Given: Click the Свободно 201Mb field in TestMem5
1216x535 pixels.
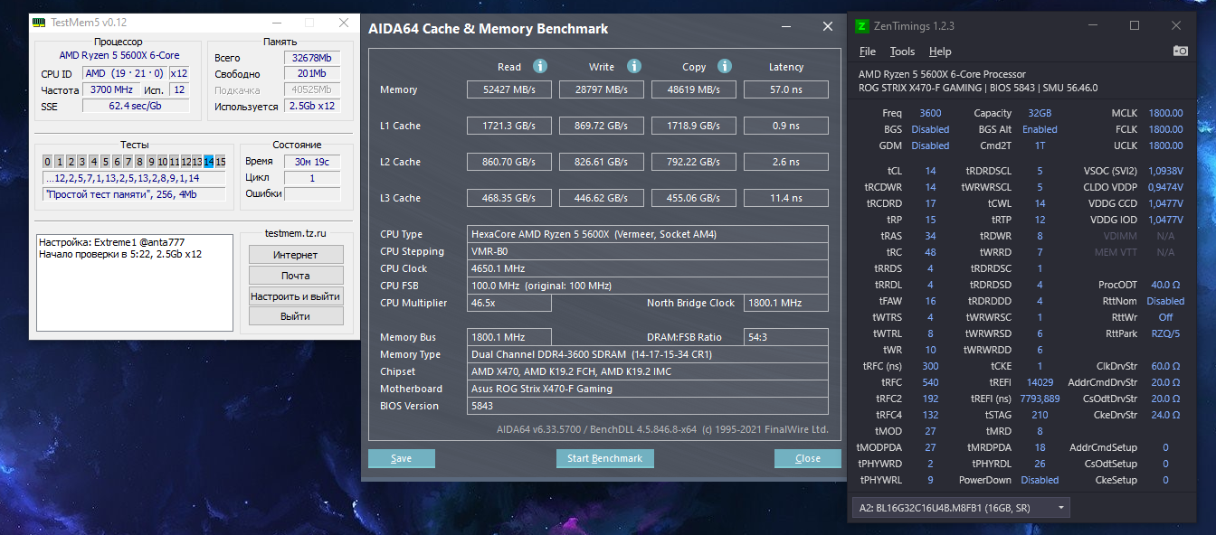Looking at the screenshot, I should click(311, 74).
